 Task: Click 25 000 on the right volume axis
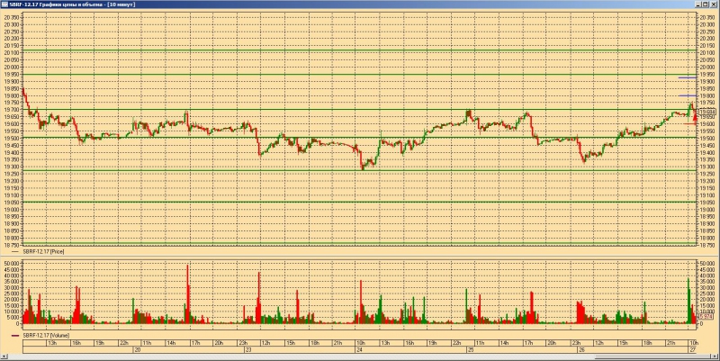[706, 293]
